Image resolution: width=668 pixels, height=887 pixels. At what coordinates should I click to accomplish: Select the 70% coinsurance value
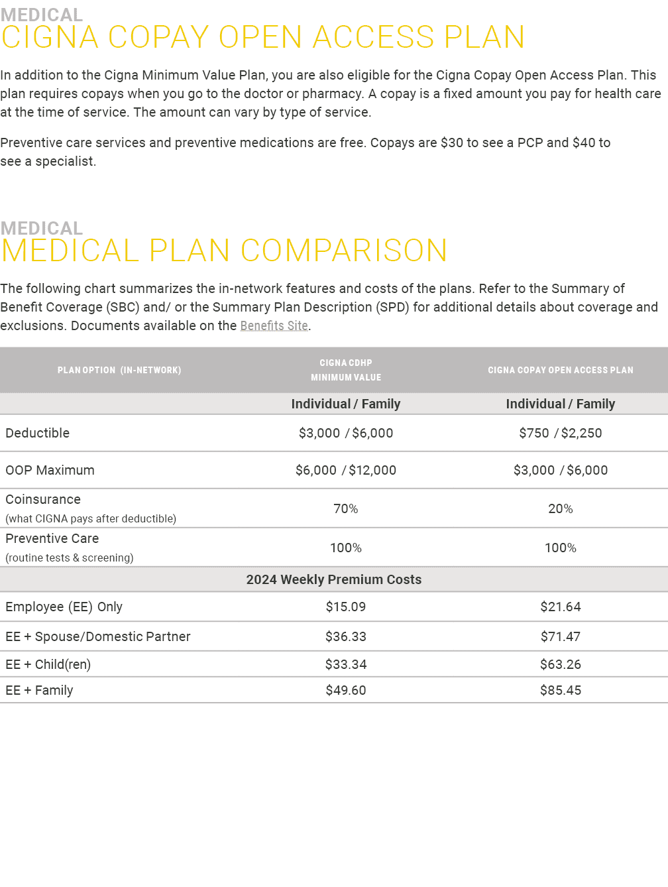click(x=346, y=508)
